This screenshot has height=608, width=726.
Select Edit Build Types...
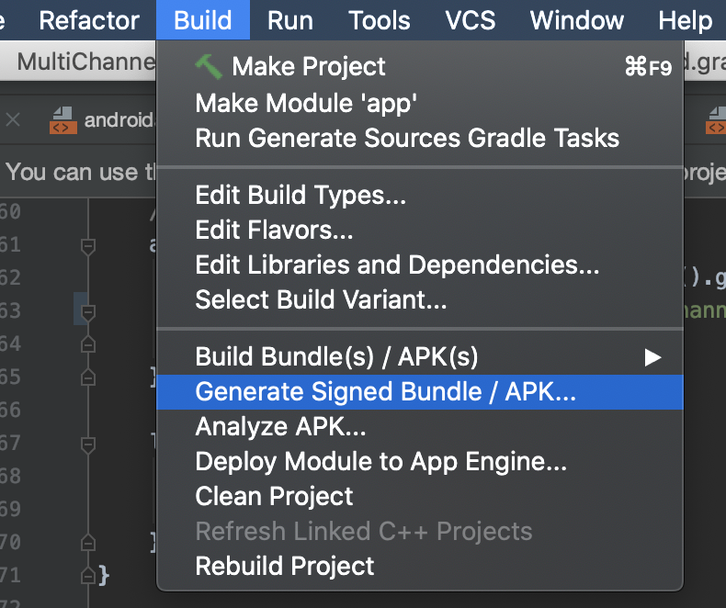pyautogui.click(x=301, y=195)
